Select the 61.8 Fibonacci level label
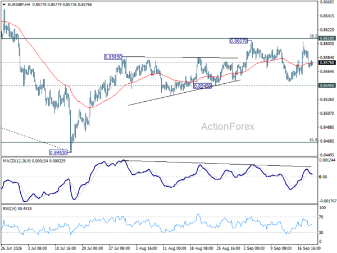337x253 pixels. 313,140
